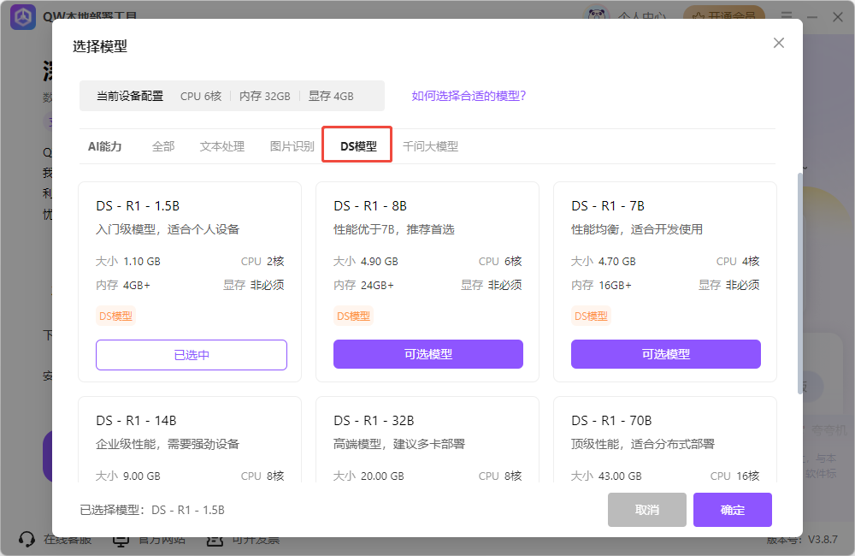Click the 入门级模型，适合个人设备 description

[168, 230]
